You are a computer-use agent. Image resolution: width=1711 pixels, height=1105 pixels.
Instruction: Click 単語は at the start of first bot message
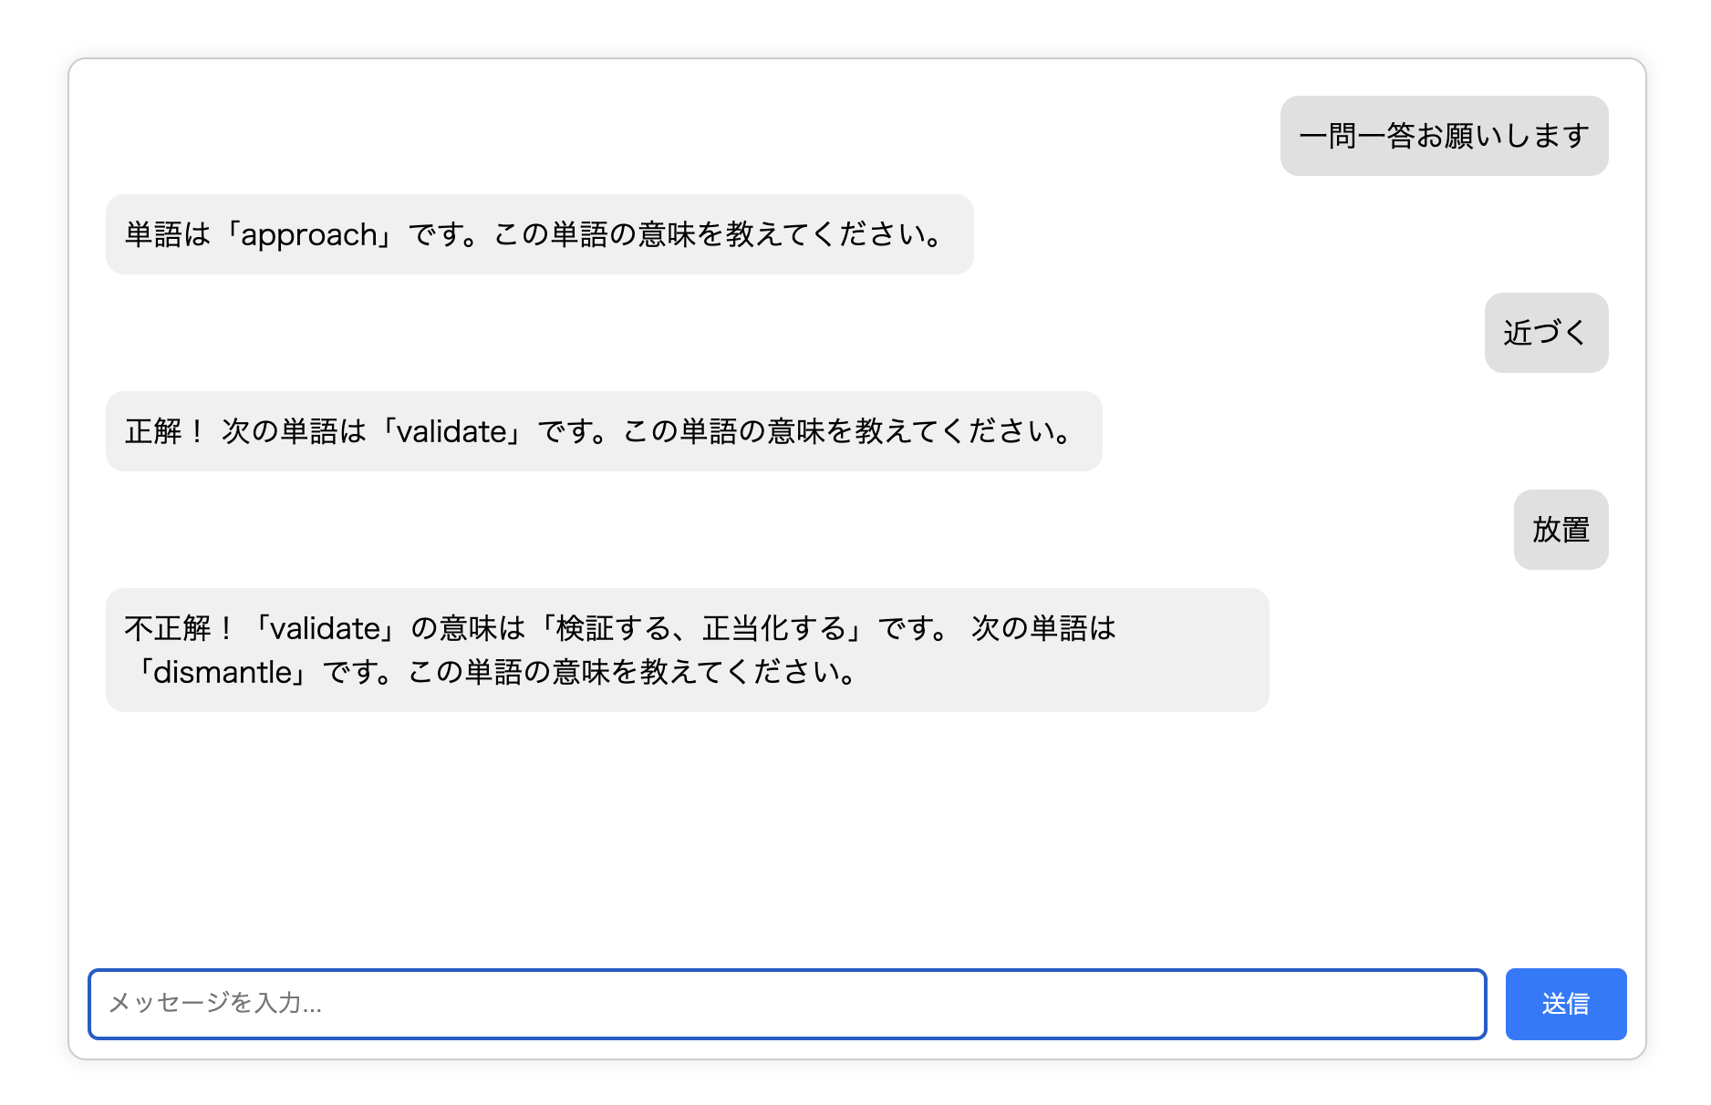(168, 235)
